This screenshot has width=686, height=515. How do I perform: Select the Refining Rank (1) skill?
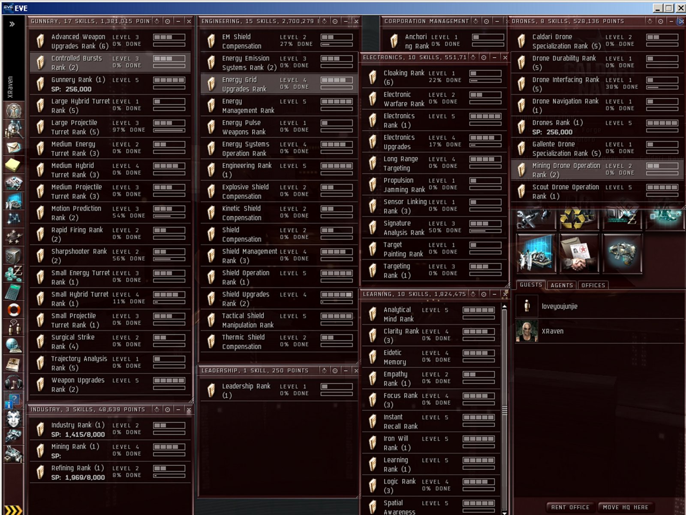110,473
